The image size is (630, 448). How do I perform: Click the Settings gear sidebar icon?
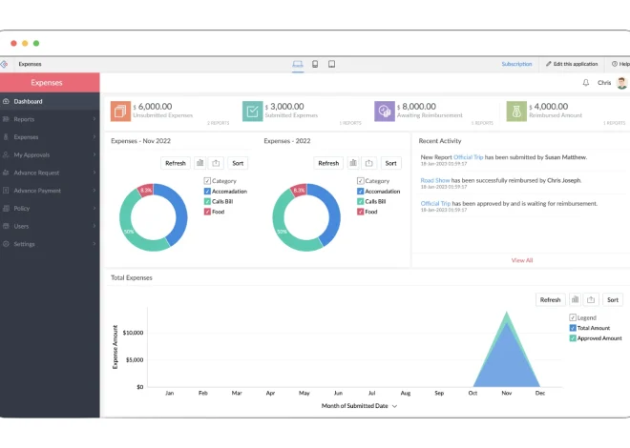point(6,244)
